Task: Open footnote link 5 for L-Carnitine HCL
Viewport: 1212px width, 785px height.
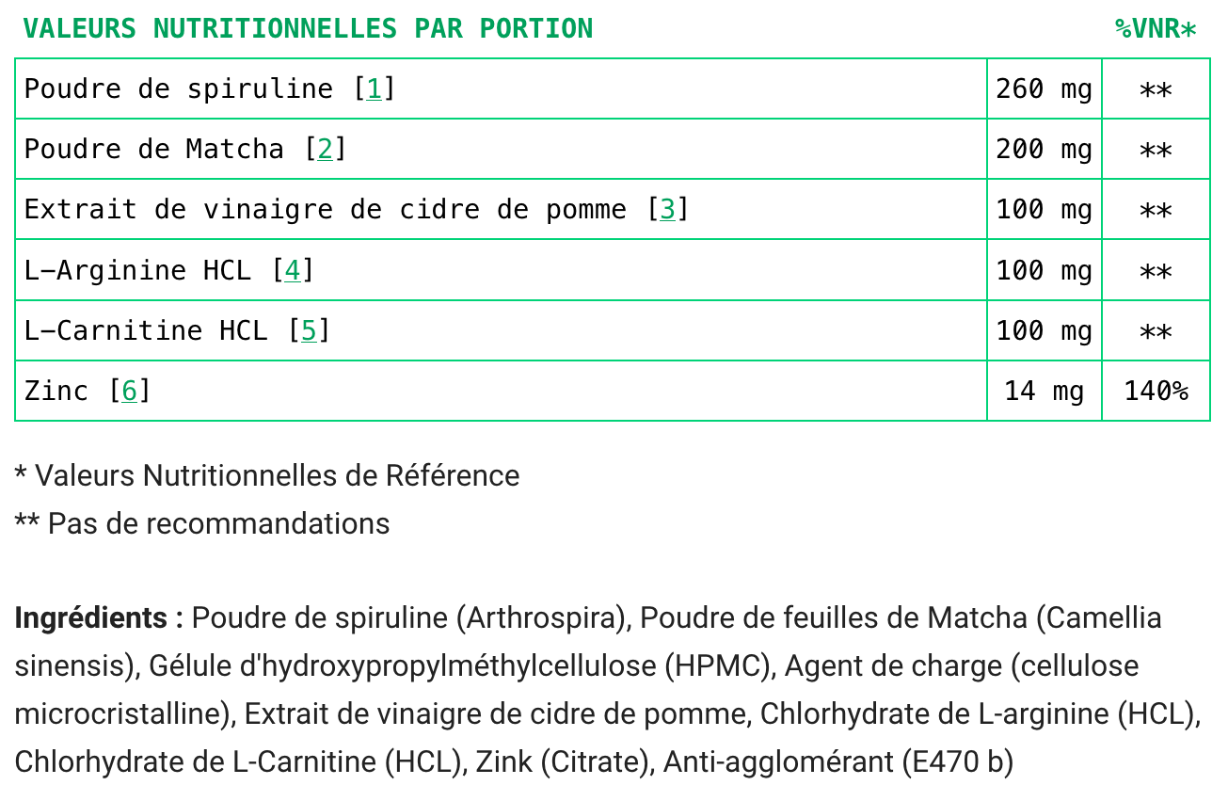Action: (x=309, y=331)
